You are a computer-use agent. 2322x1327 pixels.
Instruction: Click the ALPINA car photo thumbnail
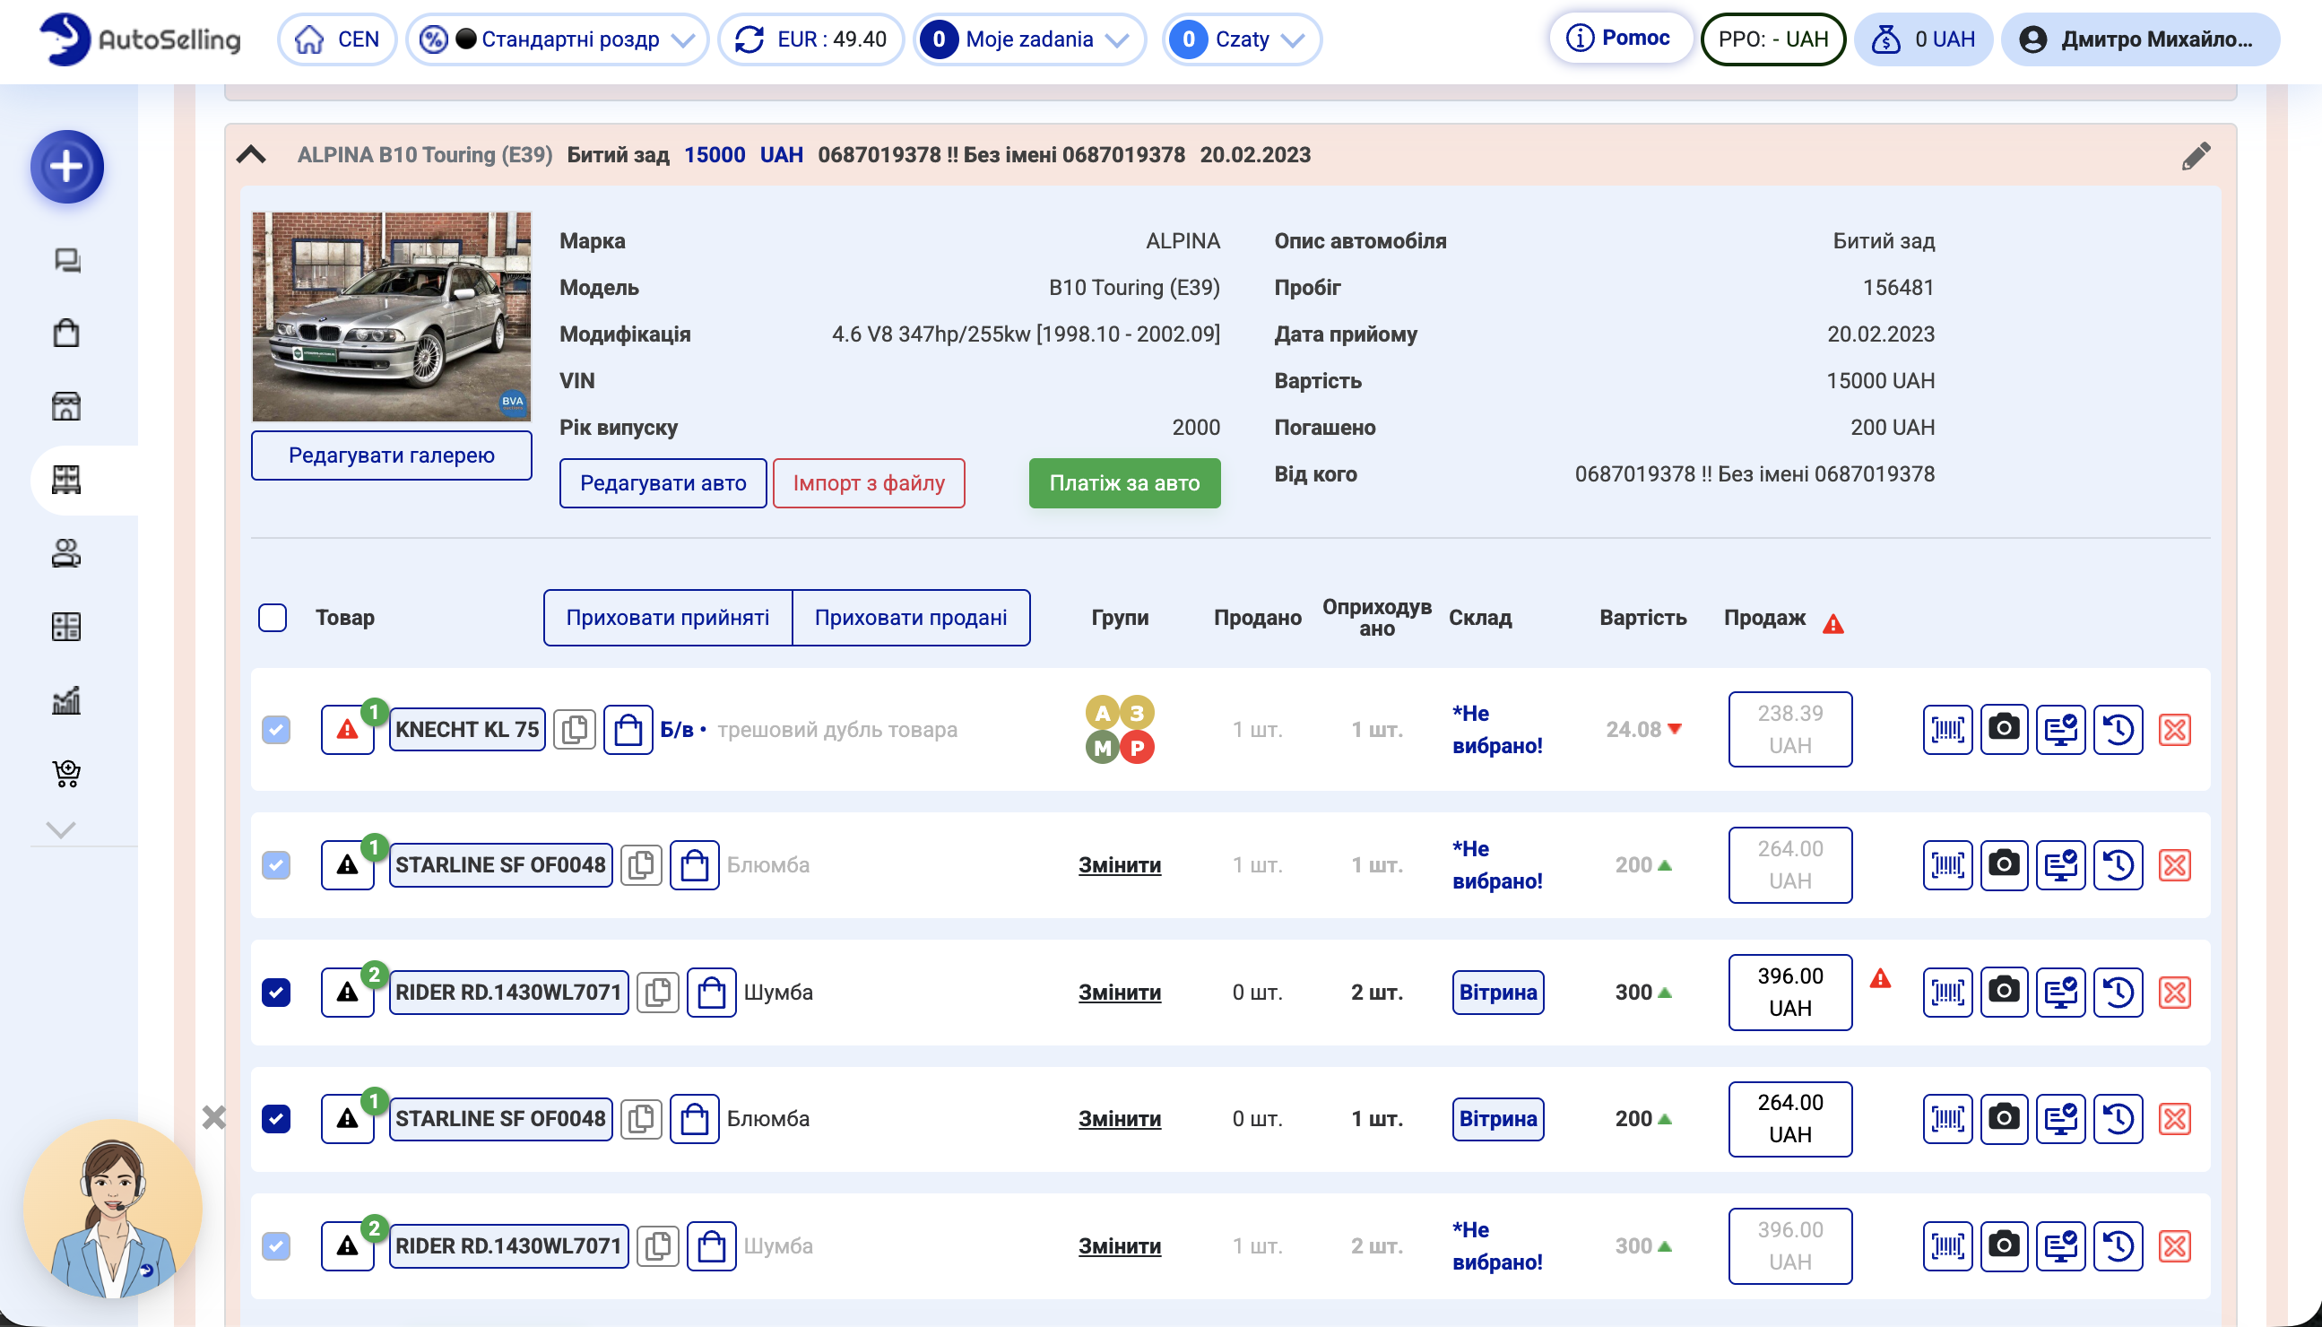tap(391, 317)
